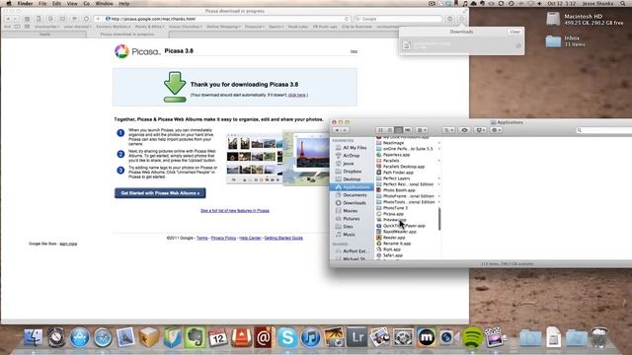Image resolution: width=632 pixels, height=355 pixels.
Task: Open iTunes from the Dock
Action: tap(310, 337)
